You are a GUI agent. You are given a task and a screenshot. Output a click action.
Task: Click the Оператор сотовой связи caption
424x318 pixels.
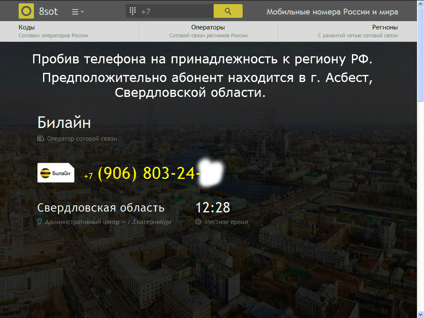pos(82,139)
